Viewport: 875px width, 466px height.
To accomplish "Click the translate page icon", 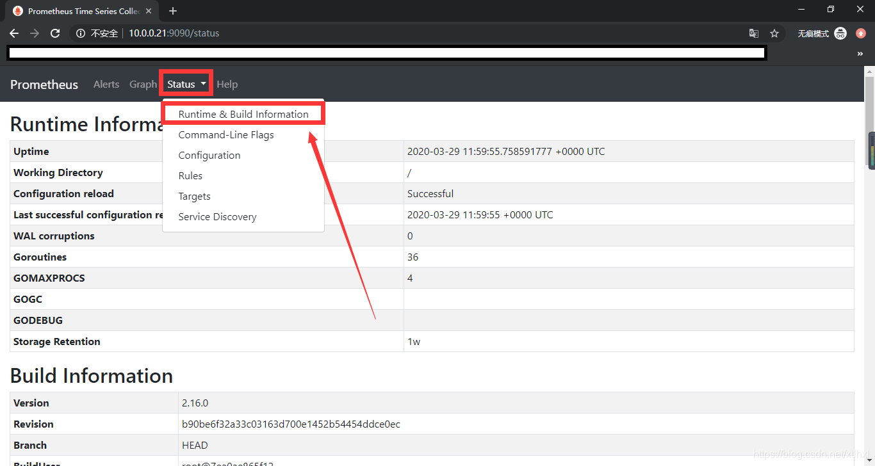I will (754, 33).
